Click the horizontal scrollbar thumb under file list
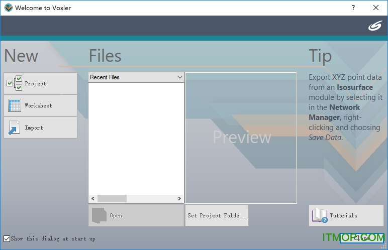The height and width of the screenshot is (250, 388). tap(112, 199)
